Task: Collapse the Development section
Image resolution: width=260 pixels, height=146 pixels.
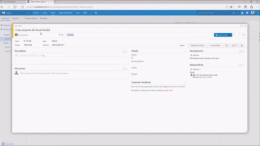Action: 244,52
